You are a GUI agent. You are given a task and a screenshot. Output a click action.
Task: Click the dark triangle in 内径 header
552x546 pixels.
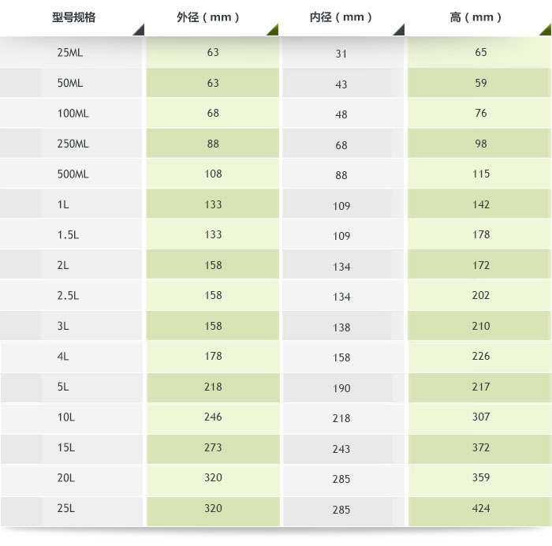click(x=399, y=30)
